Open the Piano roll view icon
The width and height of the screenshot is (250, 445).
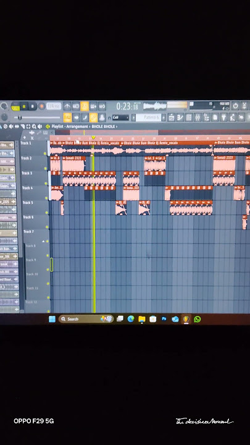[180, 117]
